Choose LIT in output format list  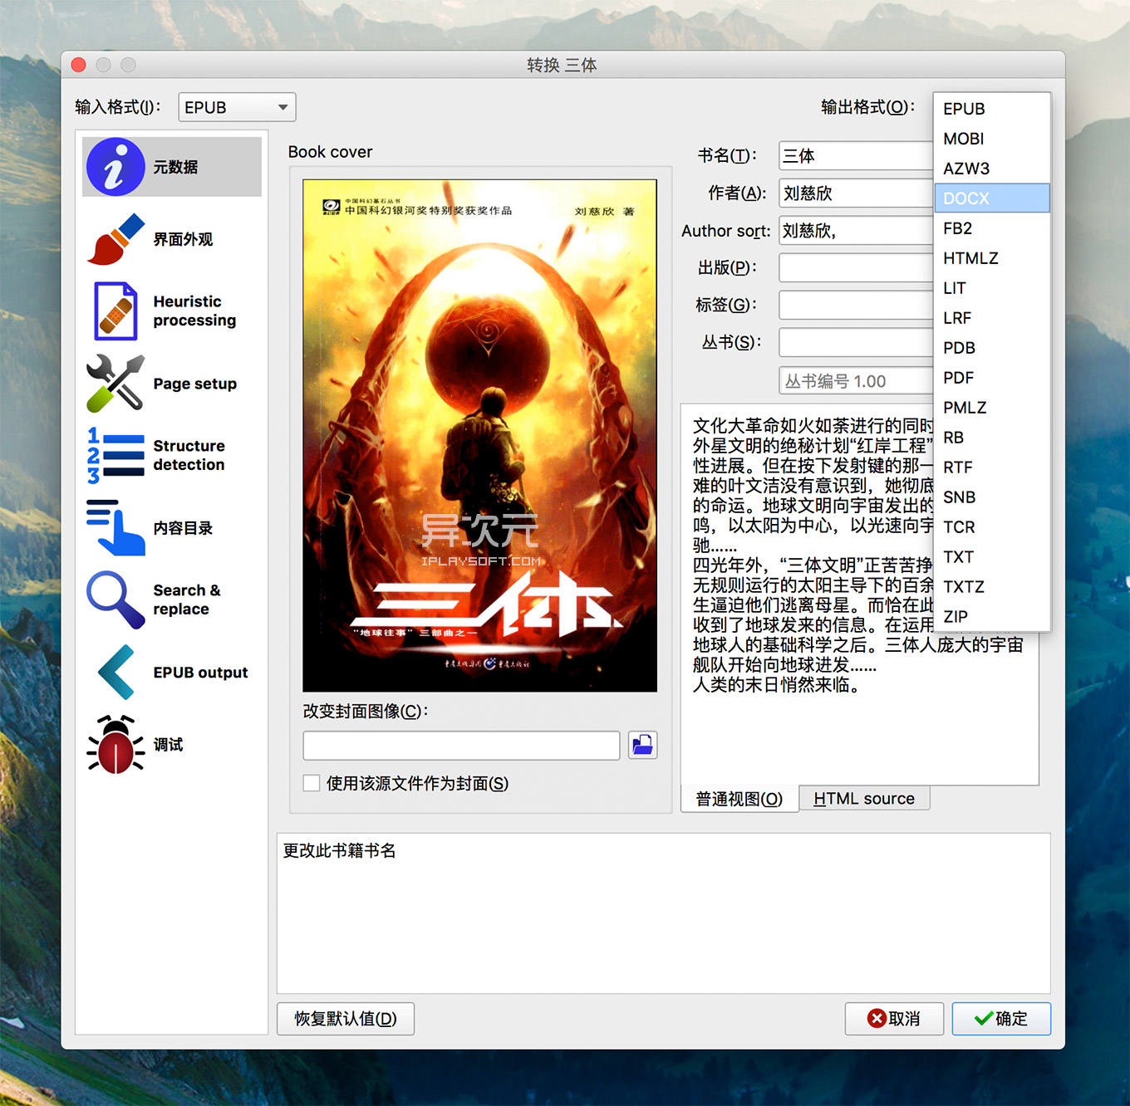992,288
